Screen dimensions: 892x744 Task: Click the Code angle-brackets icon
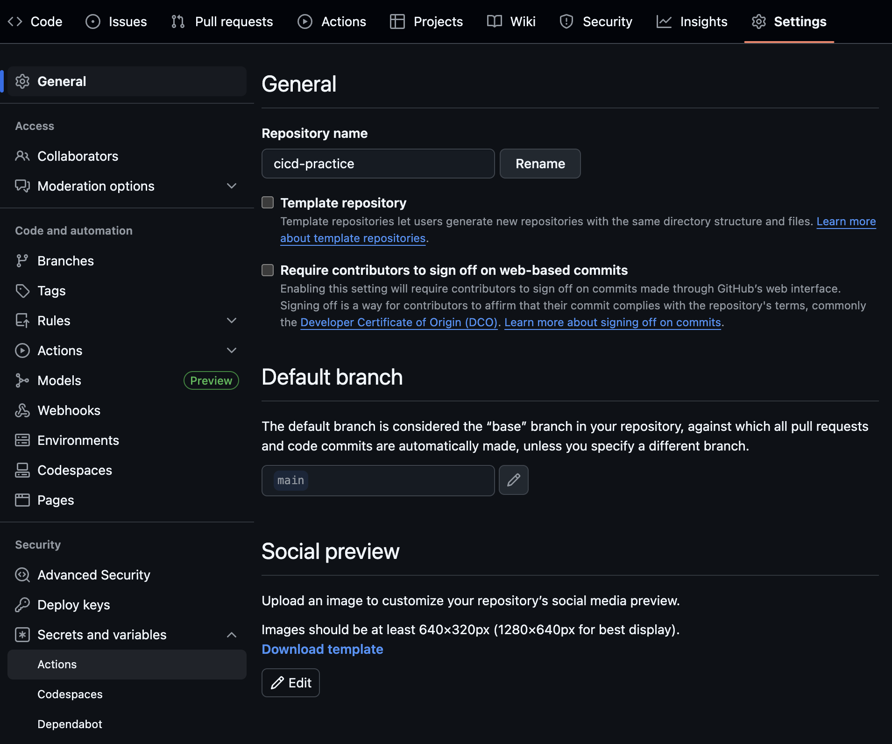pyautogui.click(x=15, y=21)
